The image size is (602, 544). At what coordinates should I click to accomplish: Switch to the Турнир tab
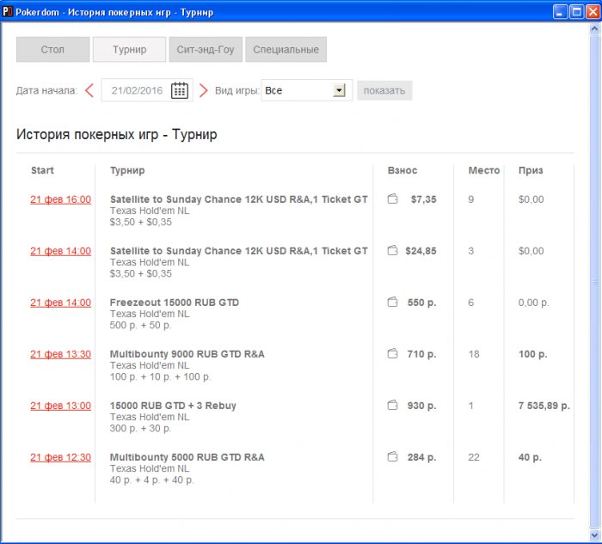(129, 50)
